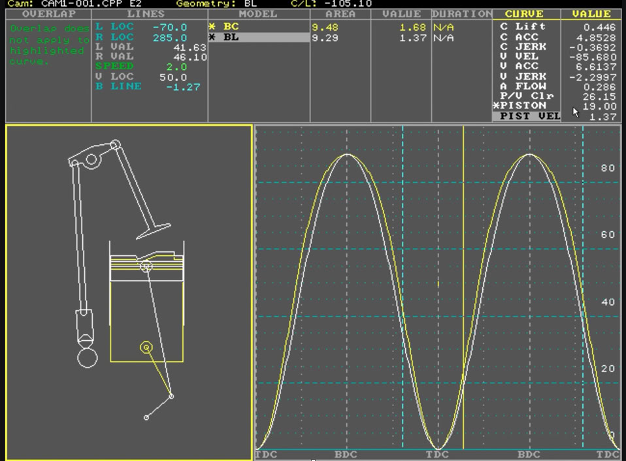Click the cam lobe circle below the lifter
Viewport: 626px width, 461px height.
click(87, 357)
